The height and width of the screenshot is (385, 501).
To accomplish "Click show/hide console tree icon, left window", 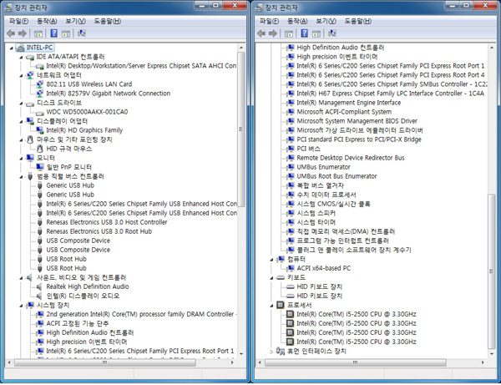I will tap(38, 33).
